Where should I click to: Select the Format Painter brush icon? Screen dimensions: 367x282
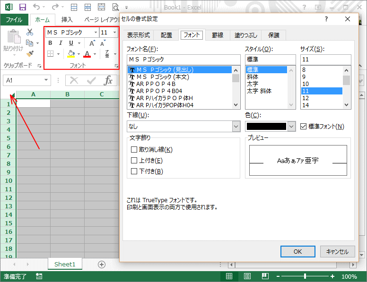tap(30, 54)
